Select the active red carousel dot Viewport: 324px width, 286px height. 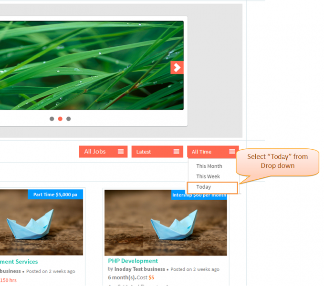(60, 119)
